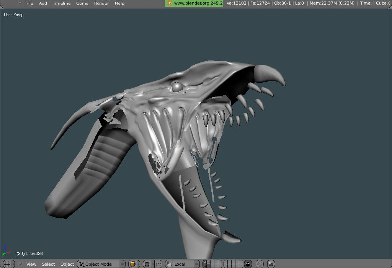The height and width of the screenshot is (268, 392).
Task: Click the snap magnet icon
Action: click(x=260, y=264)
